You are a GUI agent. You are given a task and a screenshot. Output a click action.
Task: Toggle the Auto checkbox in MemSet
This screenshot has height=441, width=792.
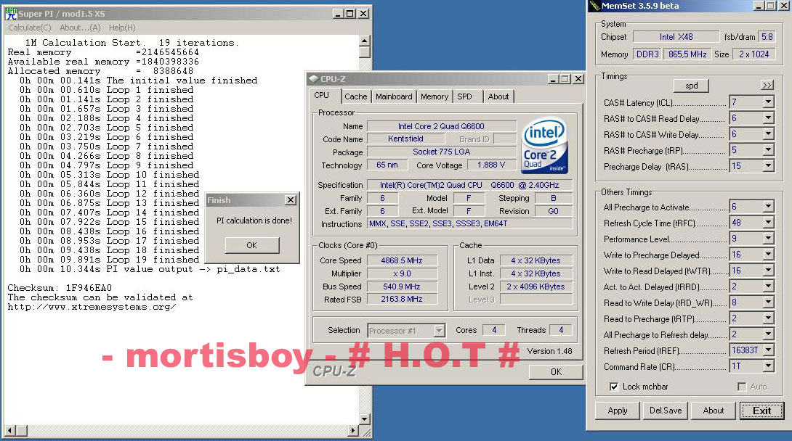pyautogui.click(x=741, y=387)
